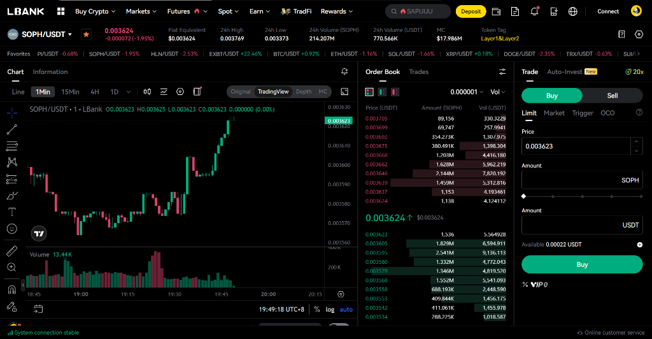The image size is (652, 339).
Task: Expand the Spot dropdown menu
Action: coord(229,11)
